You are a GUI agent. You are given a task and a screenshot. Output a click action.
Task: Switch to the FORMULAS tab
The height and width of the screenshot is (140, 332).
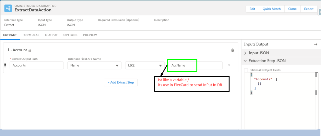tap(31, 35)
